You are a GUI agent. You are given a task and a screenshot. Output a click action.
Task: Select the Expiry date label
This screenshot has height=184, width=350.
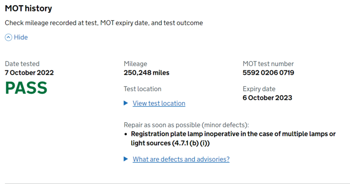[x=259, y=89]
